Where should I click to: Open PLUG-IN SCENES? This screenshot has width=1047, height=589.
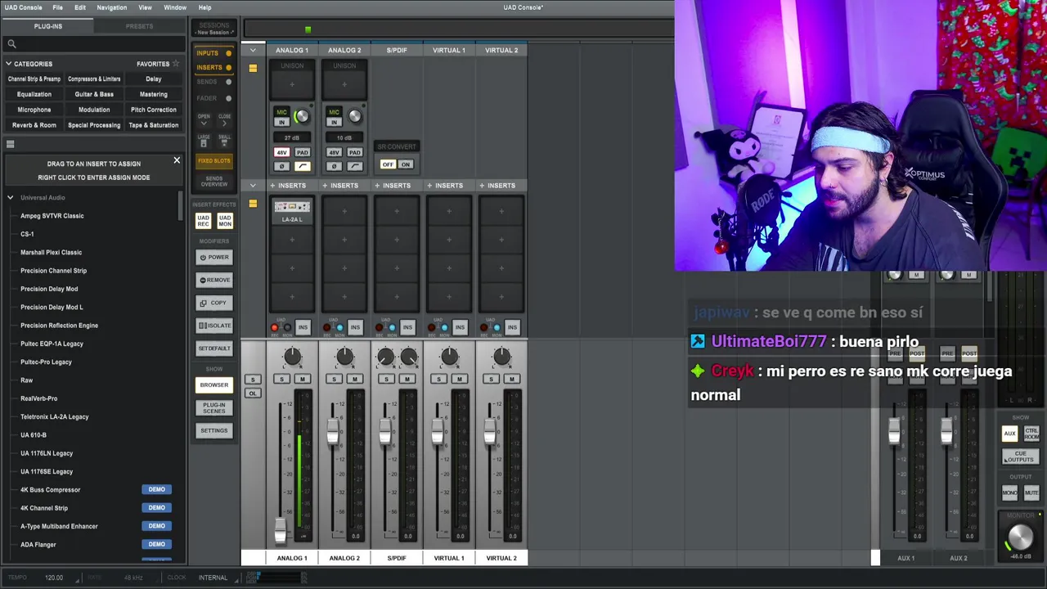point(214,407)
